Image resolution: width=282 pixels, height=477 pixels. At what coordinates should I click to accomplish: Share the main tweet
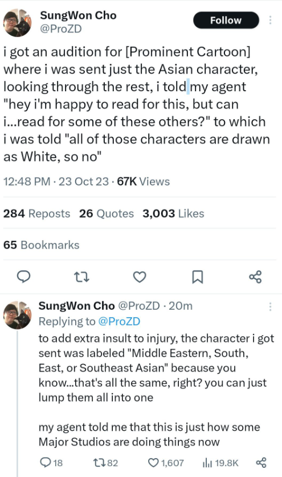click(x=255, y=277)
